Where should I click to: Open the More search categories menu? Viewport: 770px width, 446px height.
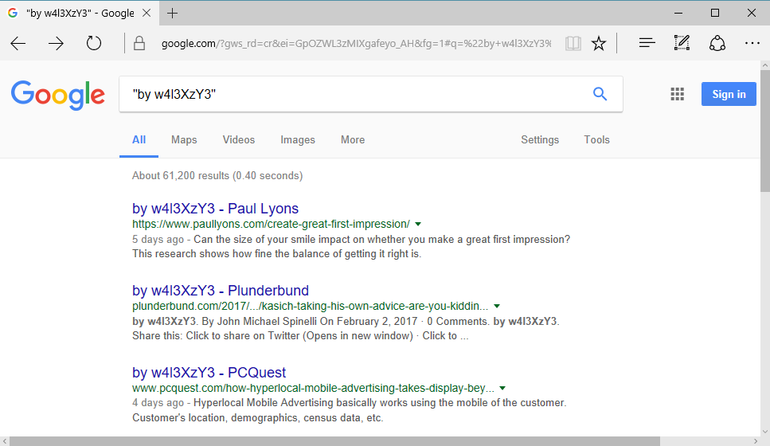[353, 139]
